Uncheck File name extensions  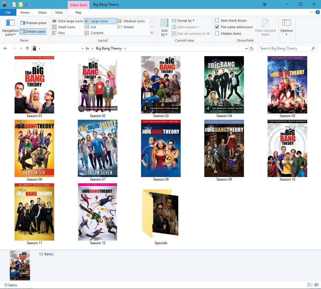(217, 27)
